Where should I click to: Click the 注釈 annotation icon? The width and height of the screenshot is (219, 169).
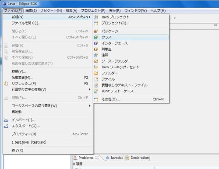point(96,55)
